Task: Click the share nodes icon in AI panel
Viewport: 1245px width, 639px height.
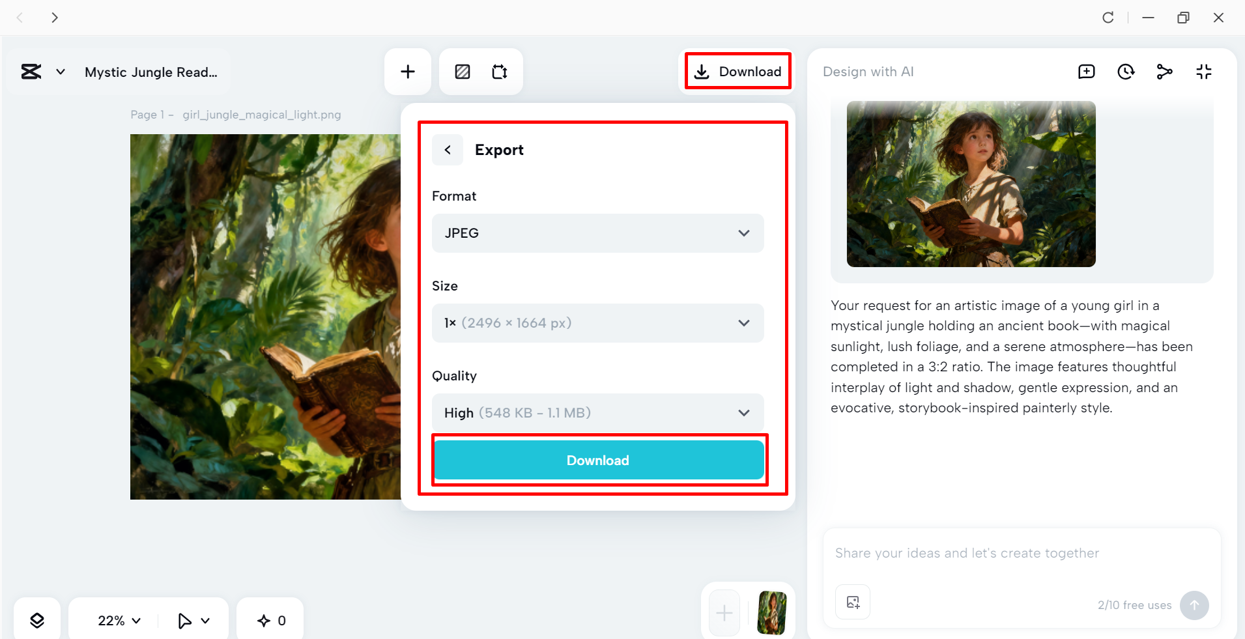Action: click(x=1165, y=72)
